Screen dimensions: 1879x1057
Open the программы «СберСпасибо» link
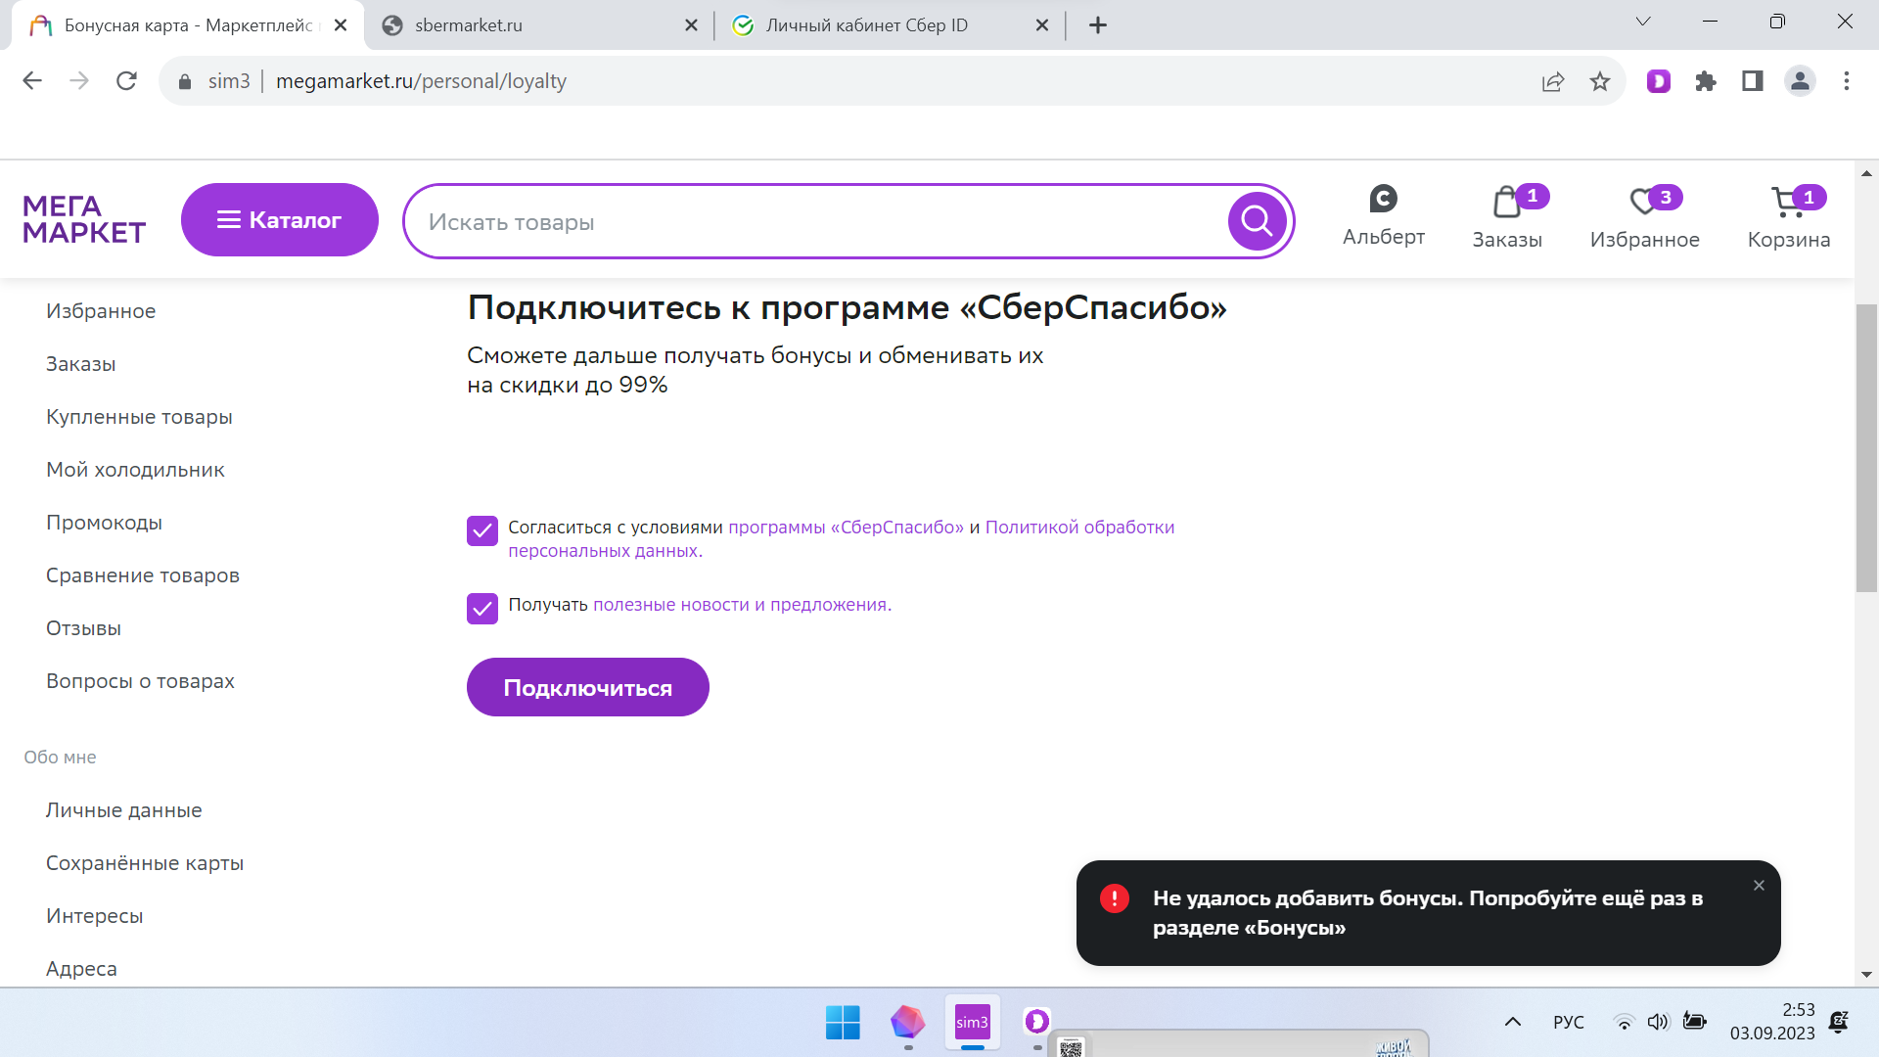click(x=846, y=528)
